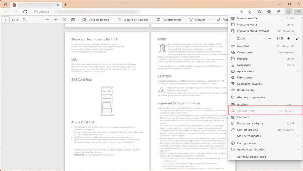Start Lectura en voz alta
The image size is (303, 171).
coord(133,20)
